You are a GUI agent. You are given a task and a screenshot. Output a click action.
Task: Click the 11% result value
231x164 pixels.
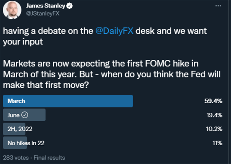tap(217, 143)
